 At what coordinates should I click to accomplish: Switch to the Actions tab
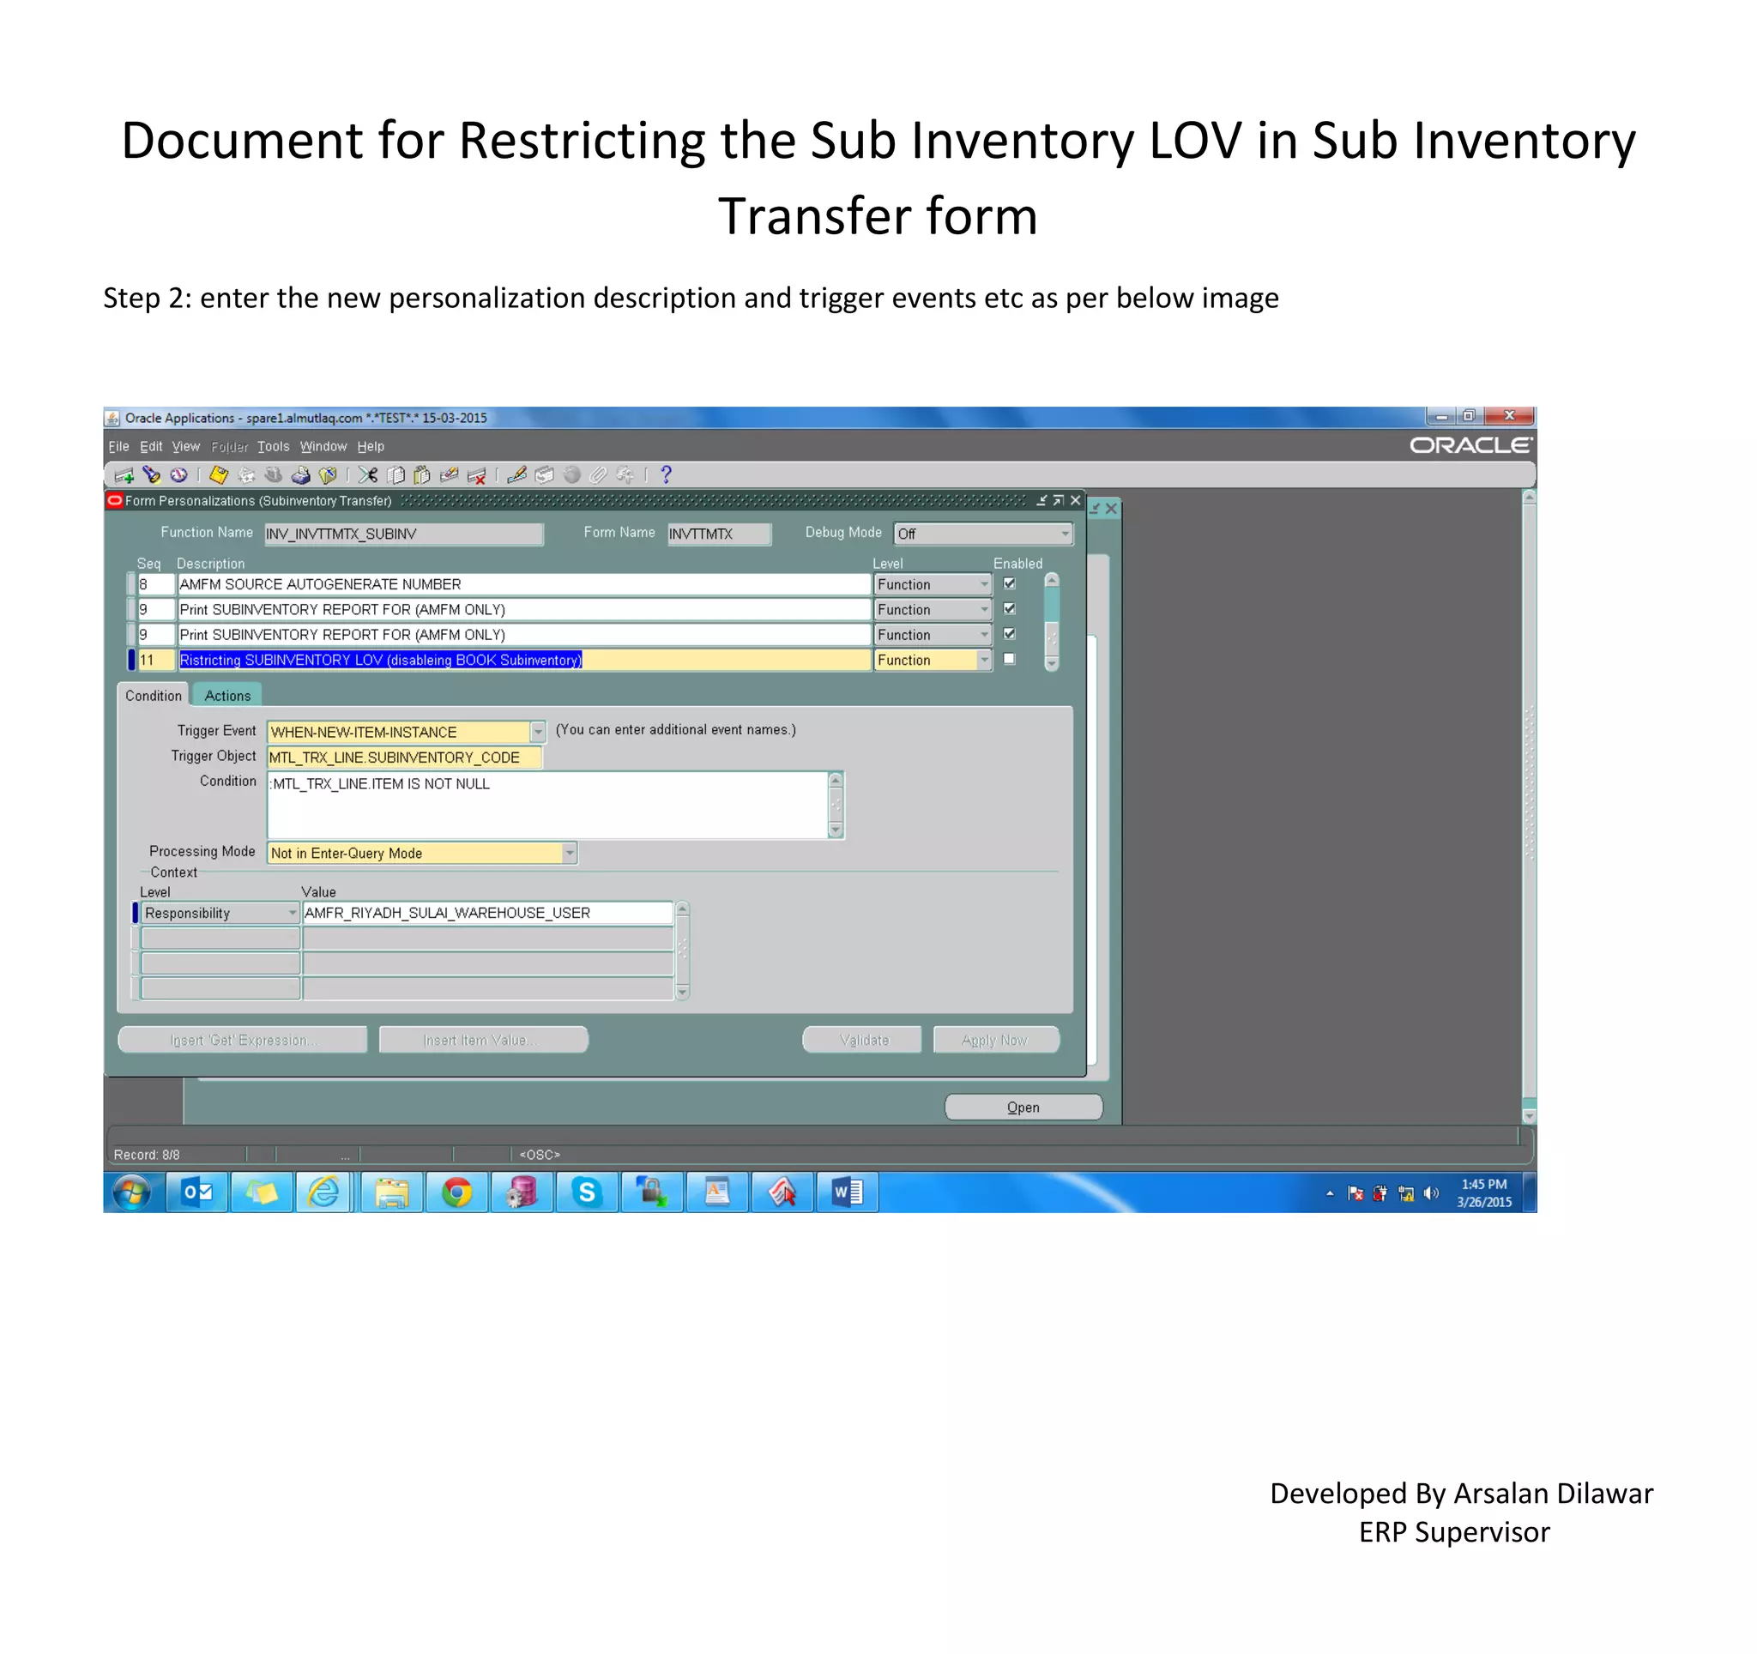click(227, 696)
